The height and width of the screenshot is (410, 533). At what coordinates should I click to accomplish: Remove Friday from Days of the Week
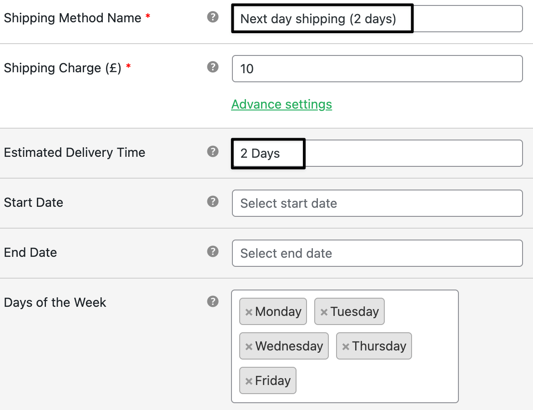click(x=249, y=381)
